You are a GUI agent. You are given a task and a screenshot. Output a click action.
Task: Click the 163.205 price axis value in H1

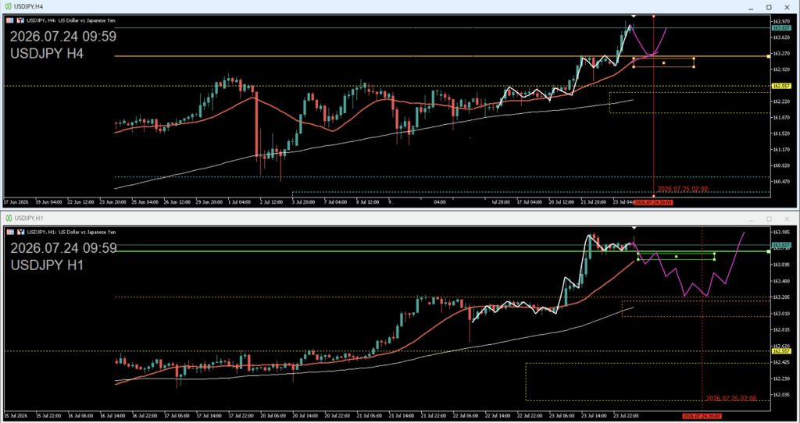[780, 297]
